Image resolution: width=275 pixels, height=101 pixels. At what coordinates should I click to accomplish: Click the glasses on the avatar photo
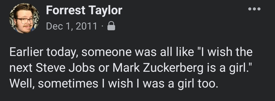coord(25,21)
